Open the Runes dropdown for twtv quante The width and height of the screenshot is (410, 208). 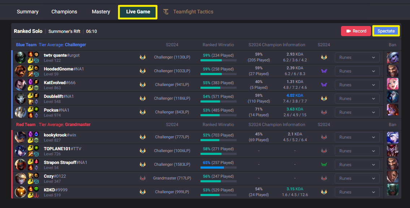pos(357,57)
